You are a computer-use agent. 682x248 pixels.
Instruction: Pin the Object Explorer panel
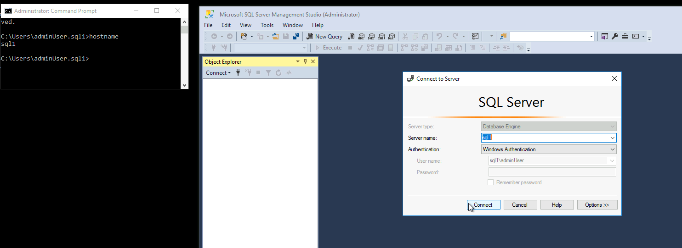(305, 61)
